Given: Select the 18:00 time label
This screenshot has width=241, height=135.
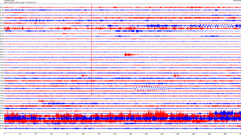Looking at the screenshot, I should click(2, 101).
